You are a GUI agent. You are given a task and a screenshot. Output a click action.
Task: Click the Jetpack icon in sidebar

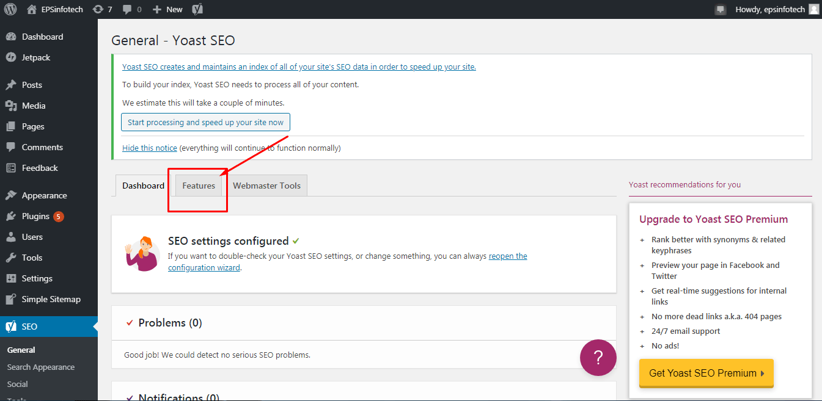pos(11,57)
